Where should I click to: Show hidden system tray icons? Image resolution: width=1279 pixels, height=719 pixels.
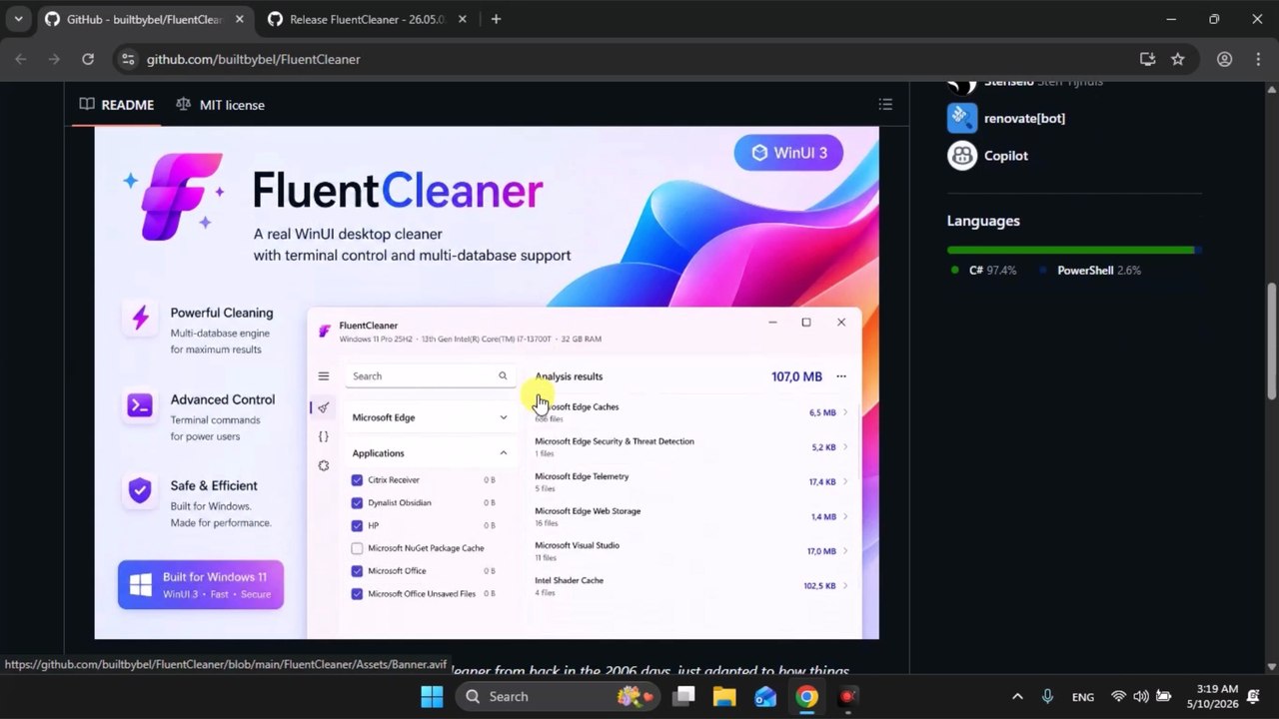[1017, 697]
